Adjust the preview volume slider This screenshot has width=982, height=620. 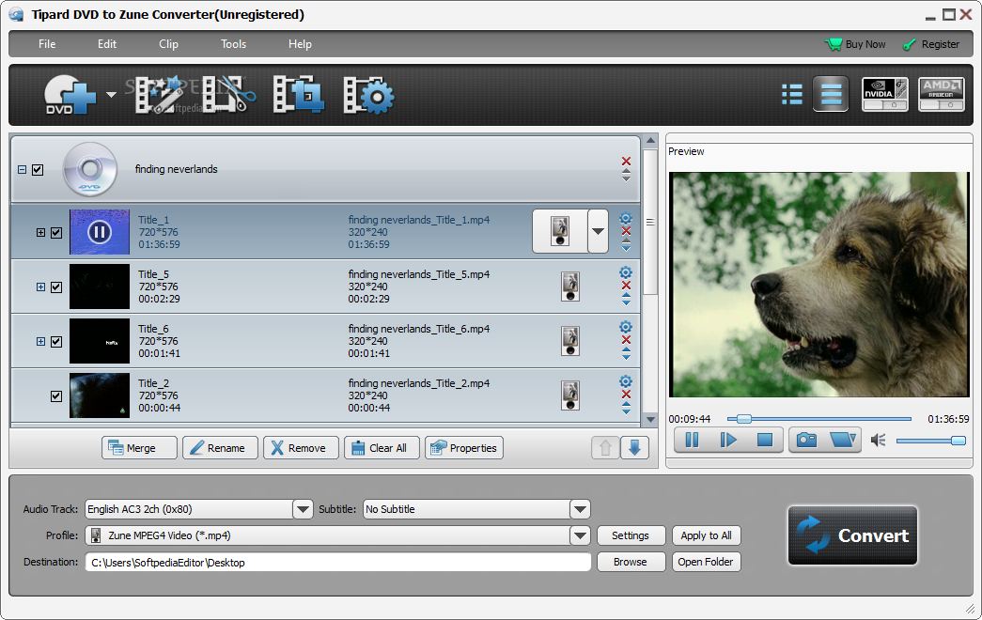click(931, 441)
